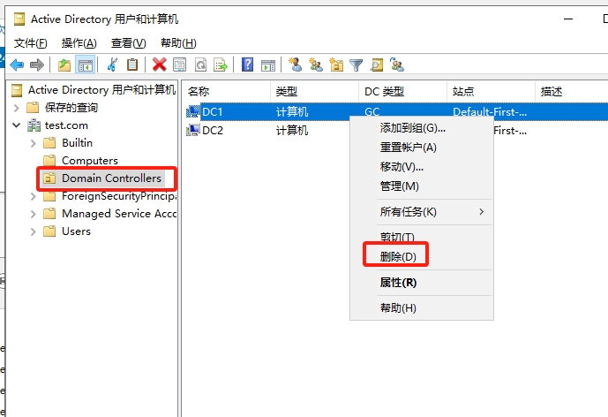Screen dimensions: 608x417
Task: Click the Forward arrow toolbar icon
Action: (37, 64)
